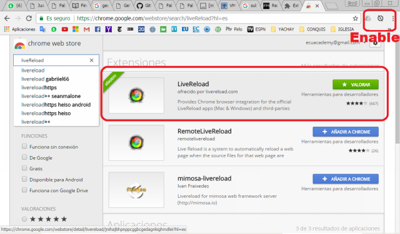This screenshot has width=400, height=234.
Task: Add RemoteLiveReload with AÑADIR A CHROME
Action: (x=346, y=132)
